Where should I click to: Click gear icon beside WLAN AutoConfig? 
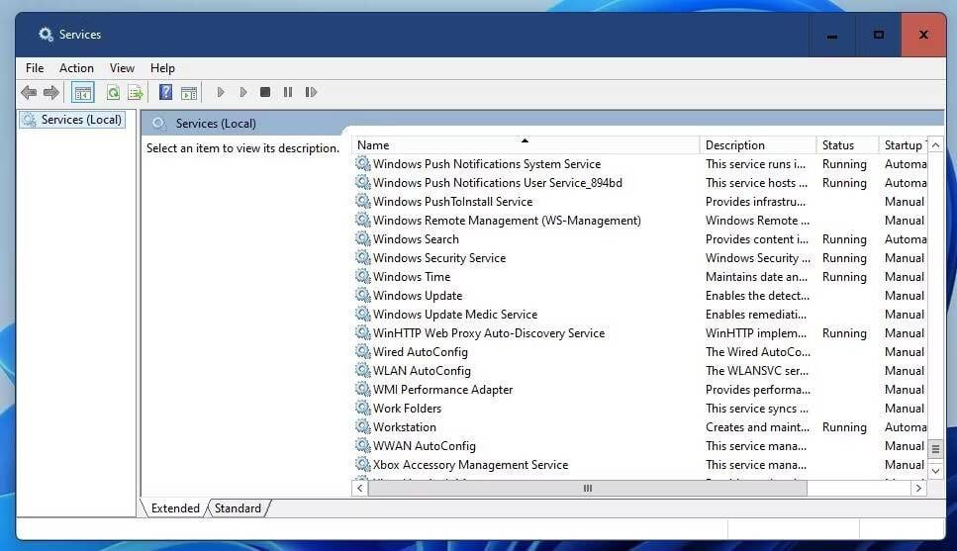[363, 370]
